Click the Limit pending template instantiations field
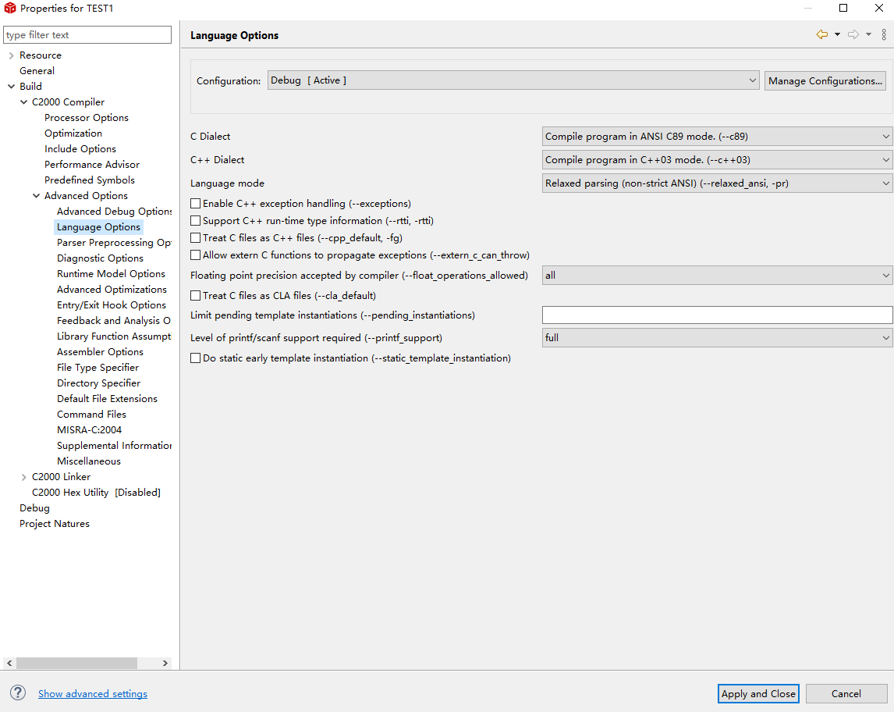The image size is (894, 712). (717, 315)
